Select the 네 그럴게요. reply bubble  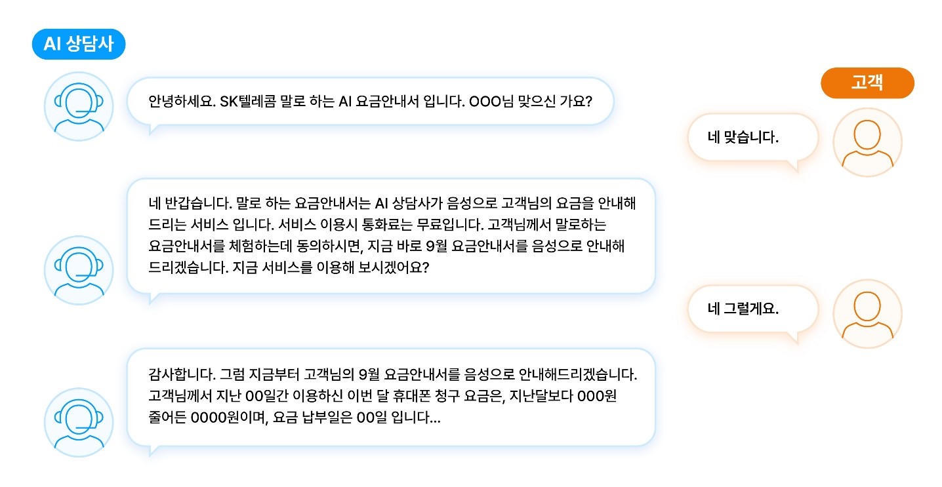coord(752,309)
